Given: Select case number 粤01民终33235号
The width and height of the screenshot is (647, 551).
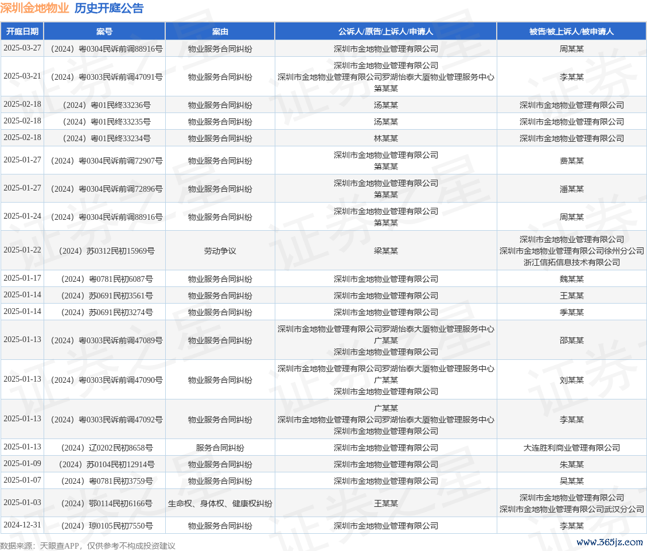Looking at the screenshot, I should pos(107,122).
